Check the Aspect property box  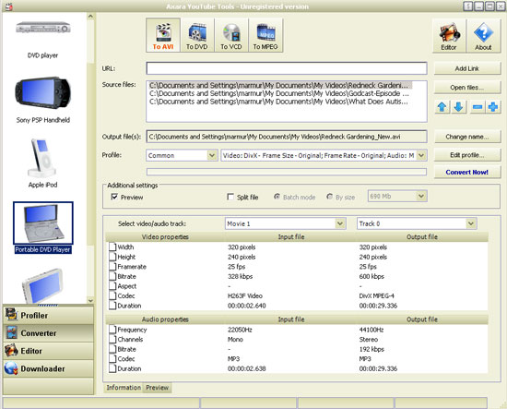tap(112, 286)
